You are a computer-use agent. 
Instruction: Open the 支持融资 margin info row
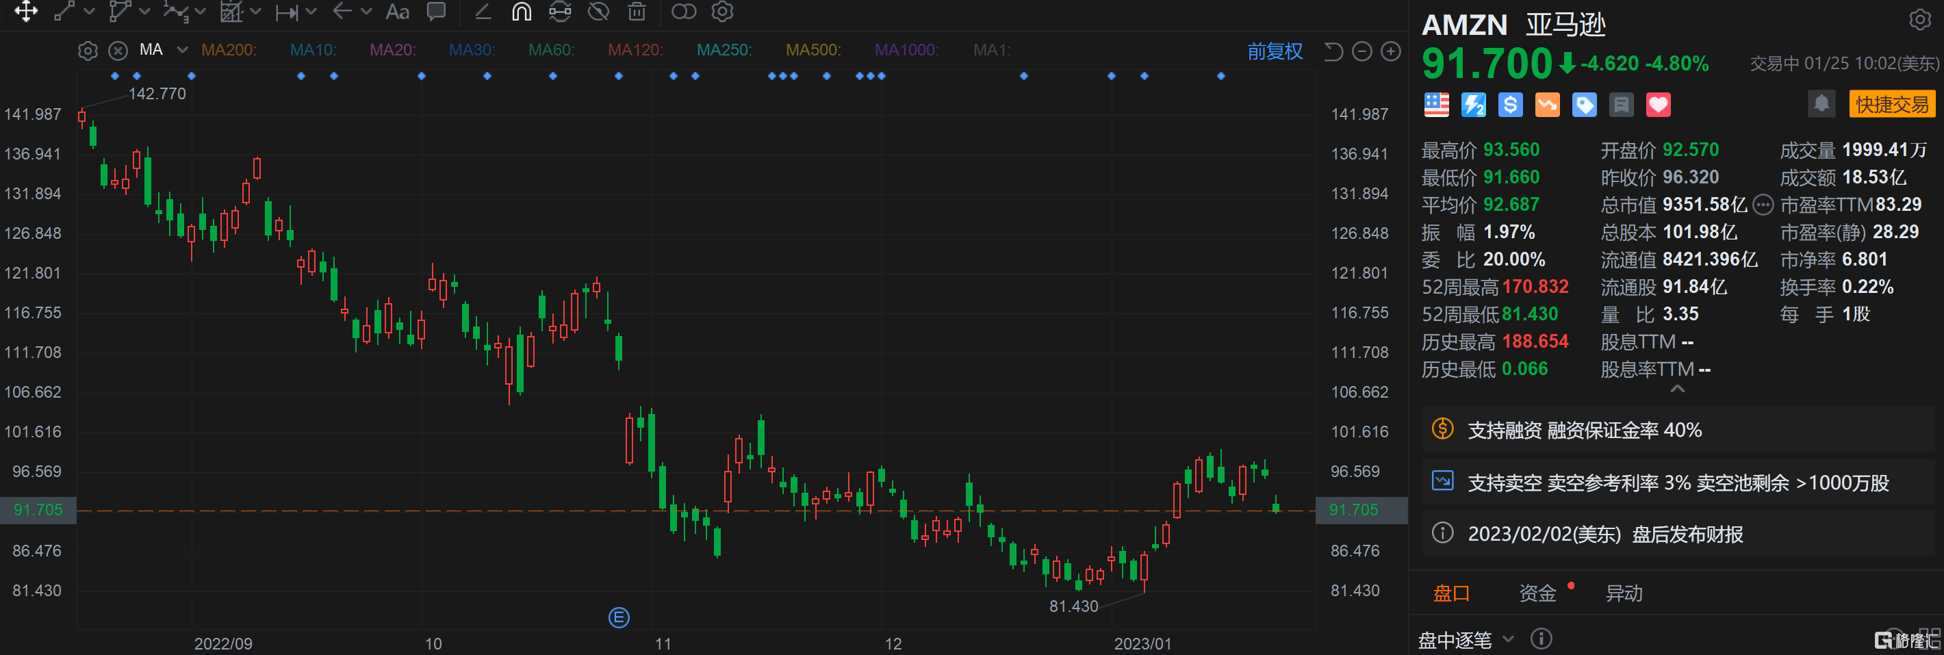pyautogui.click(x=1678, y=430)
